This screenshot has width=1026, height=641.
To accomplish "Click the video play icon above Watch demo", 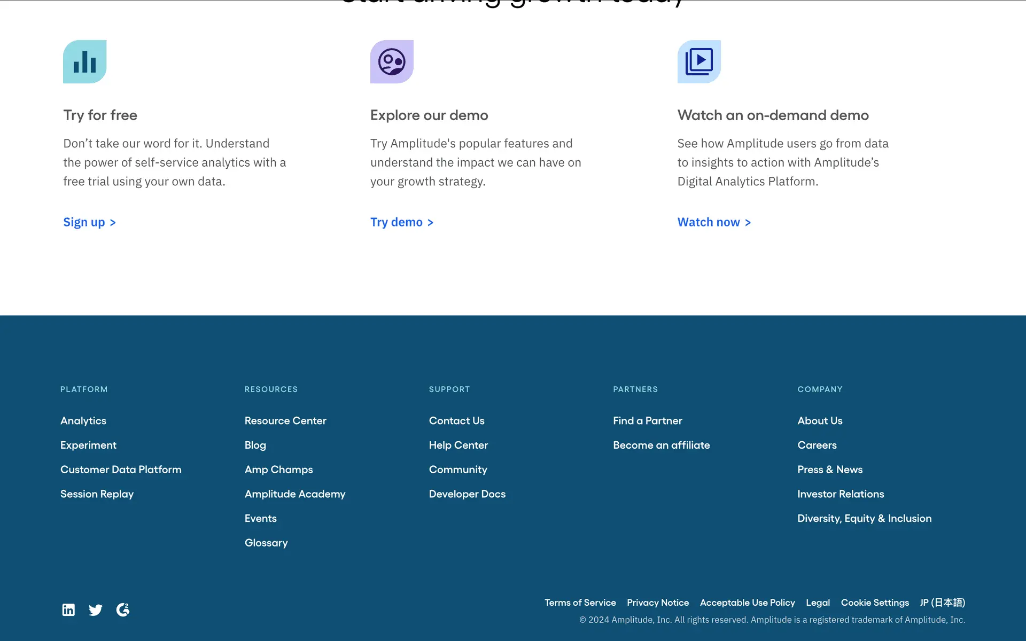I will 699,61.
